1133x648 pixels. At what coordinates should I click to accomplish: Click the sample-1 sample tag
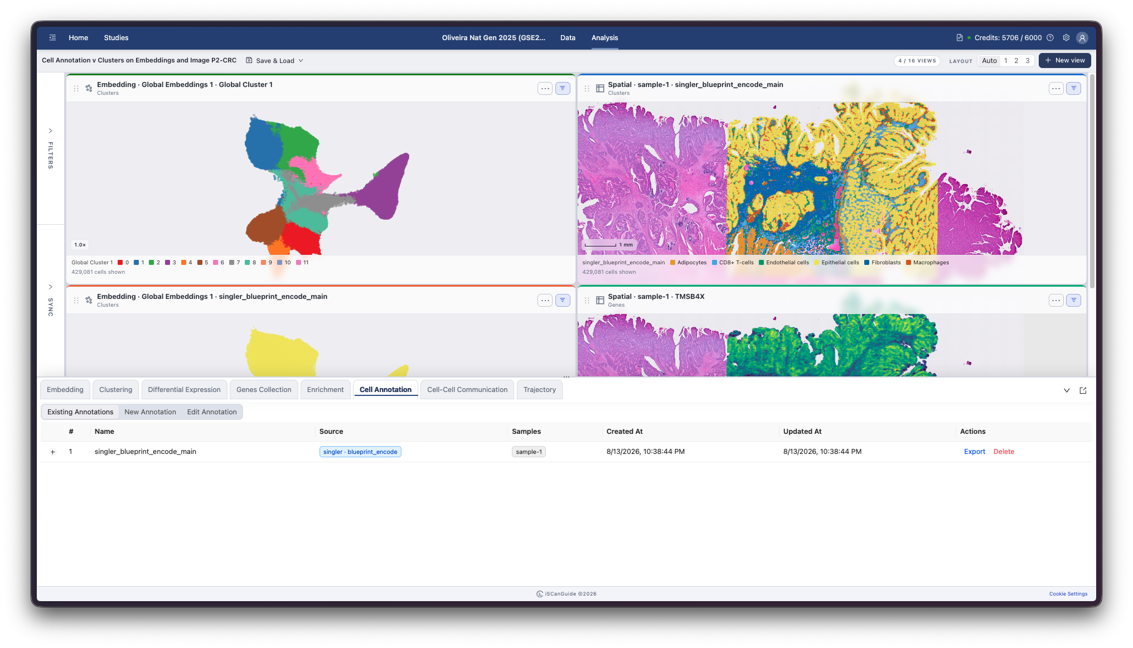click(529, 452)
